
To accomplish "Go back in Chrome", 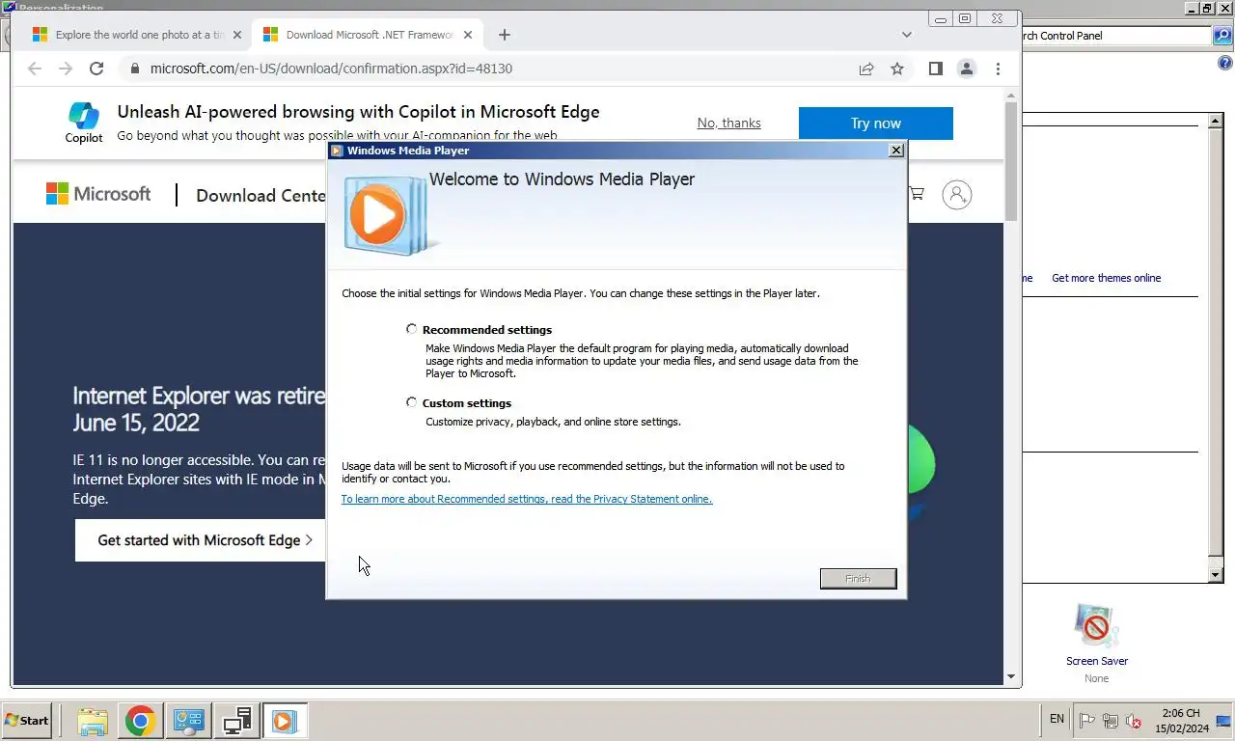I will tap(35, 69).
